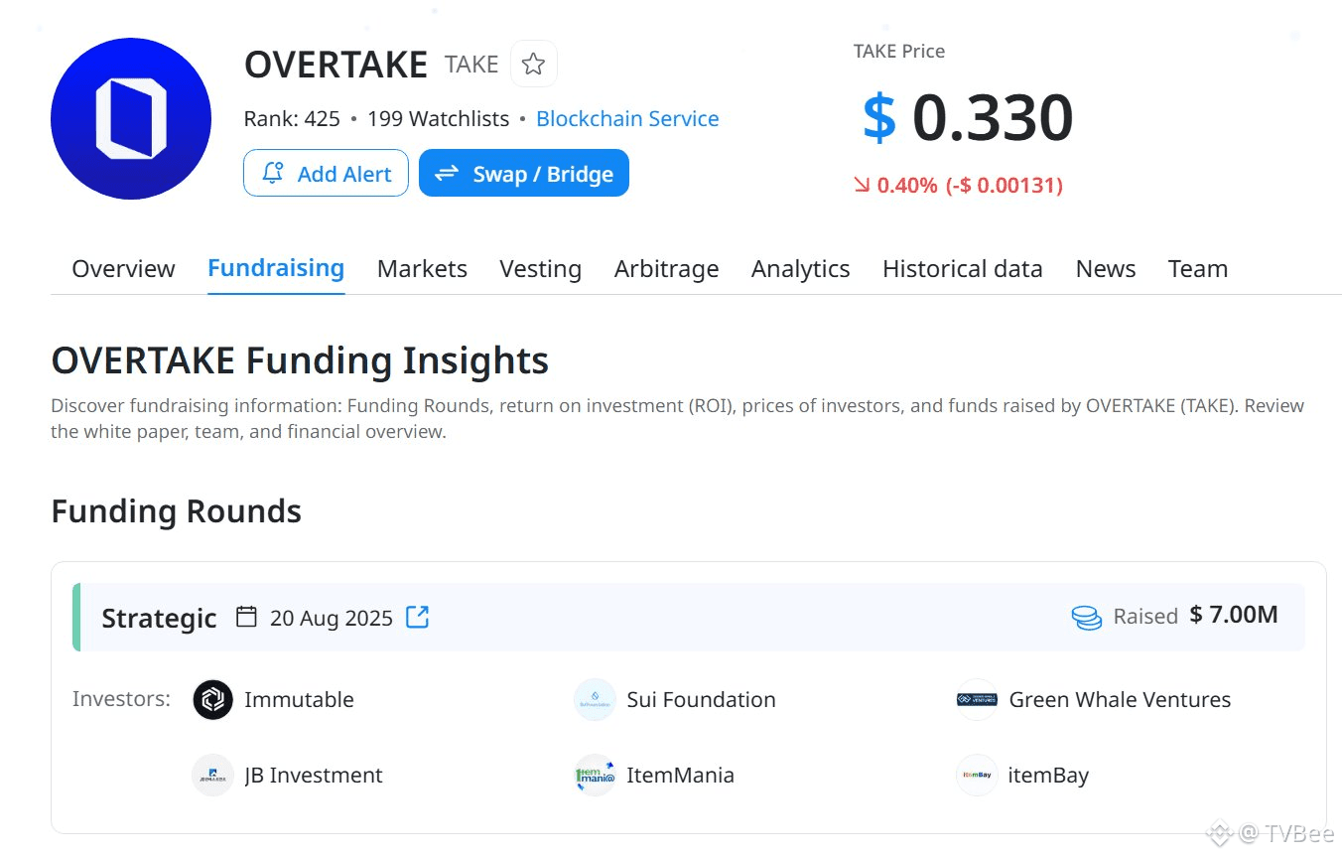The image size is (1342, 858).
Task: Toggle the watchlist star next to TAKE
Action: click(x=533, y=64)
